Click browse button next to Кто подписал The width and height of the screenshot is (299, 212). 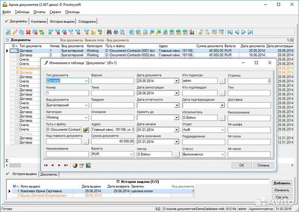point(222,81)
